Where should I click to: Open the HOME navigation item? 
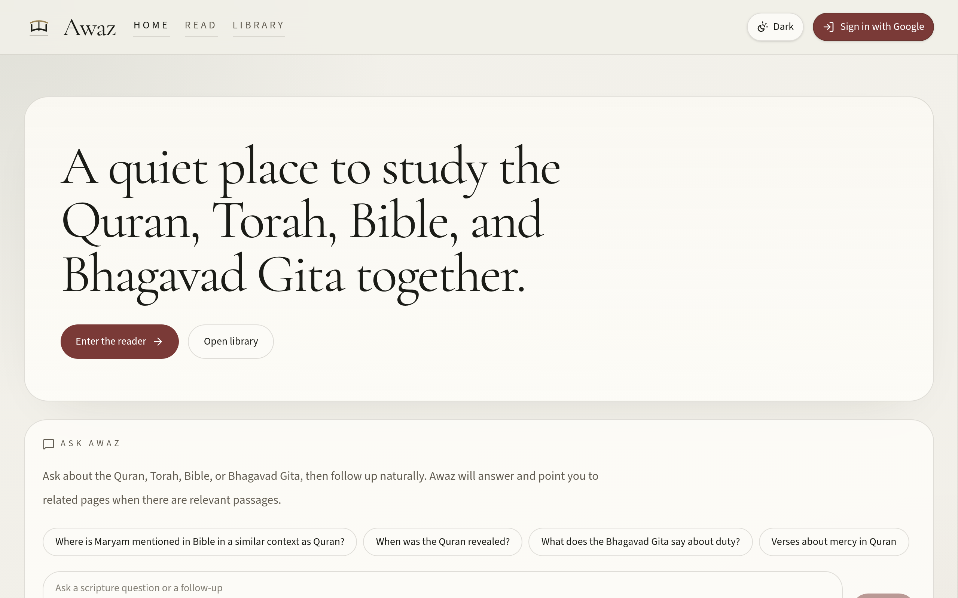click(x=151, y=25)
